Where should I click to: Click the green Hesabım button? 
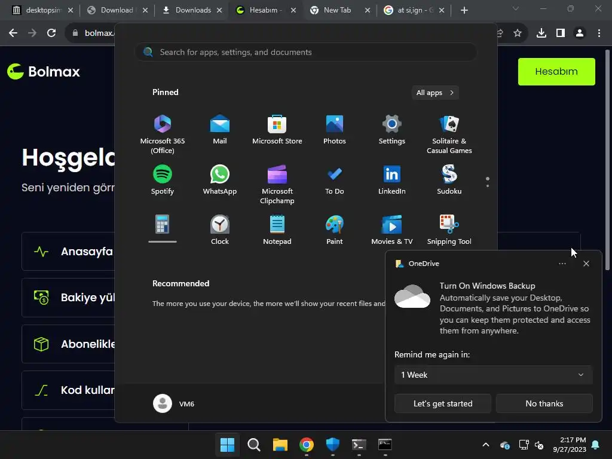coord(556,72)
